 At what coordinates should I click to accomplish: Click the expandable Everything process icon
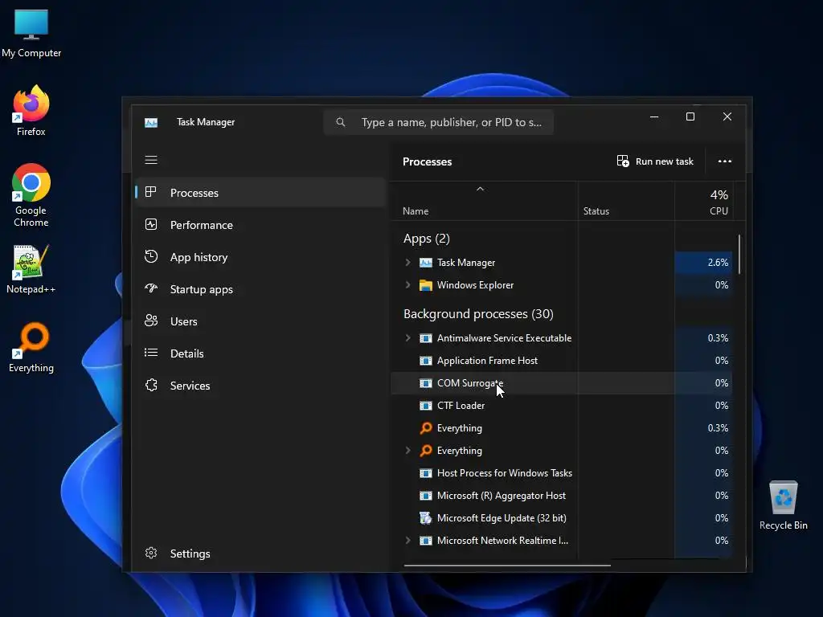click(x=426, y=451)
